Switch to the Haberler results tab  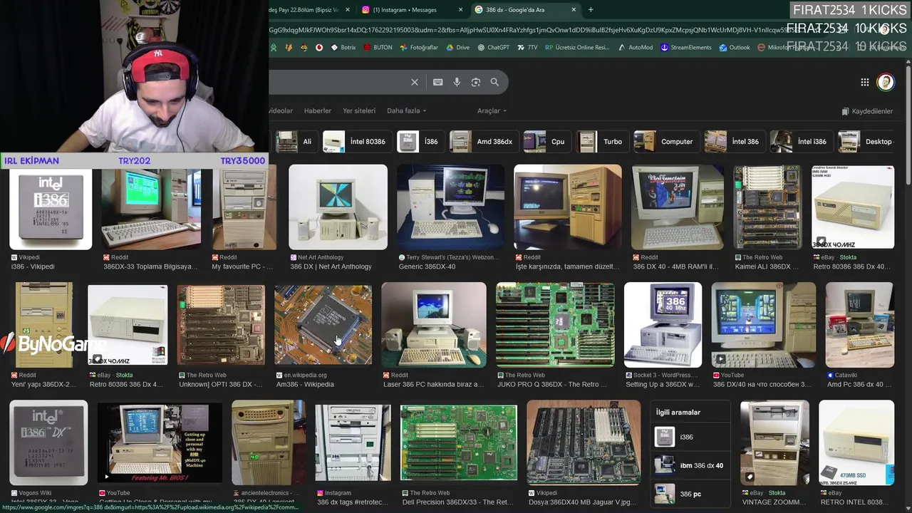(x=318, y=110)
